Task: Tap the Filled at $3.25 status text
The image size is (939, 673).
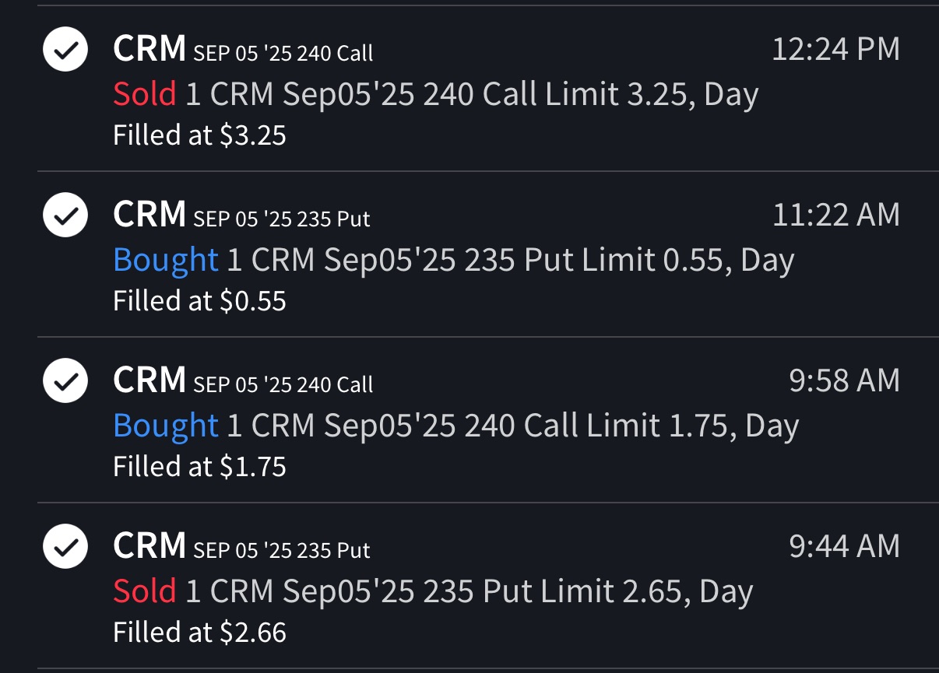Action: [199, 135]
